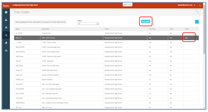This screenshot has height=112, width=208.
Task: Select the ACA_CAMP name cell
Action: [19, 98]
